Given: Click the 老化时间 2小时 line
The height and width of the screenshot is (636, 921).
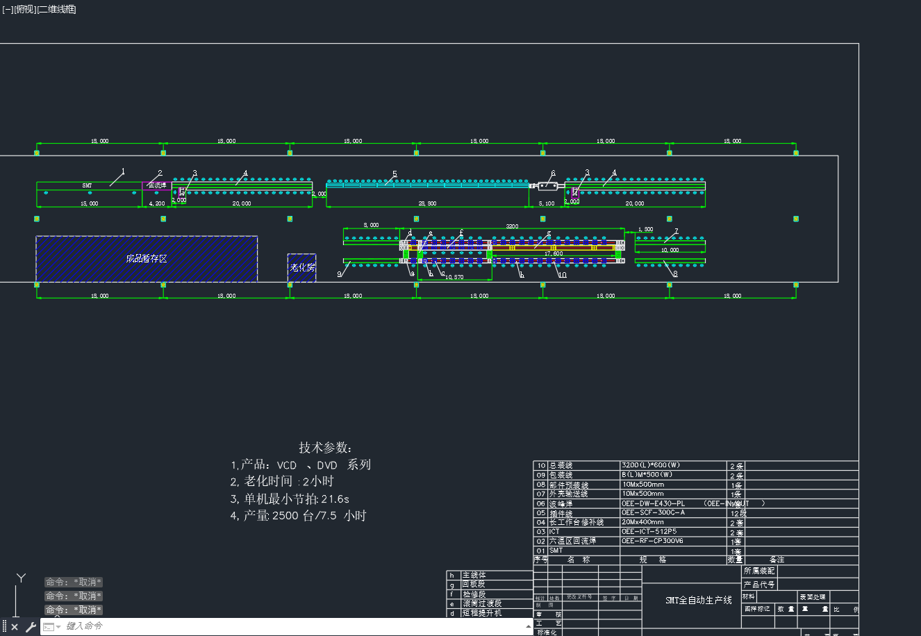Looking at the screenshot, I should pos(282,482).
